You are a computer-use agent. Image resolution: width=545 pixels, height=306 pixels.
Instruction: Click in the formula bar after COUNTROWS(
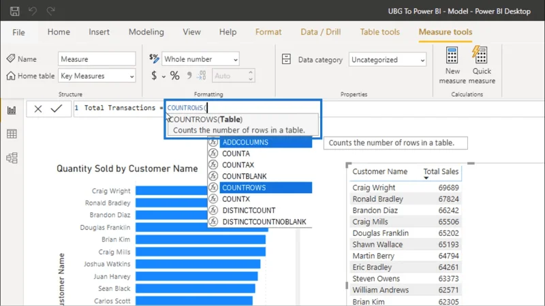(x=208, y=108)
